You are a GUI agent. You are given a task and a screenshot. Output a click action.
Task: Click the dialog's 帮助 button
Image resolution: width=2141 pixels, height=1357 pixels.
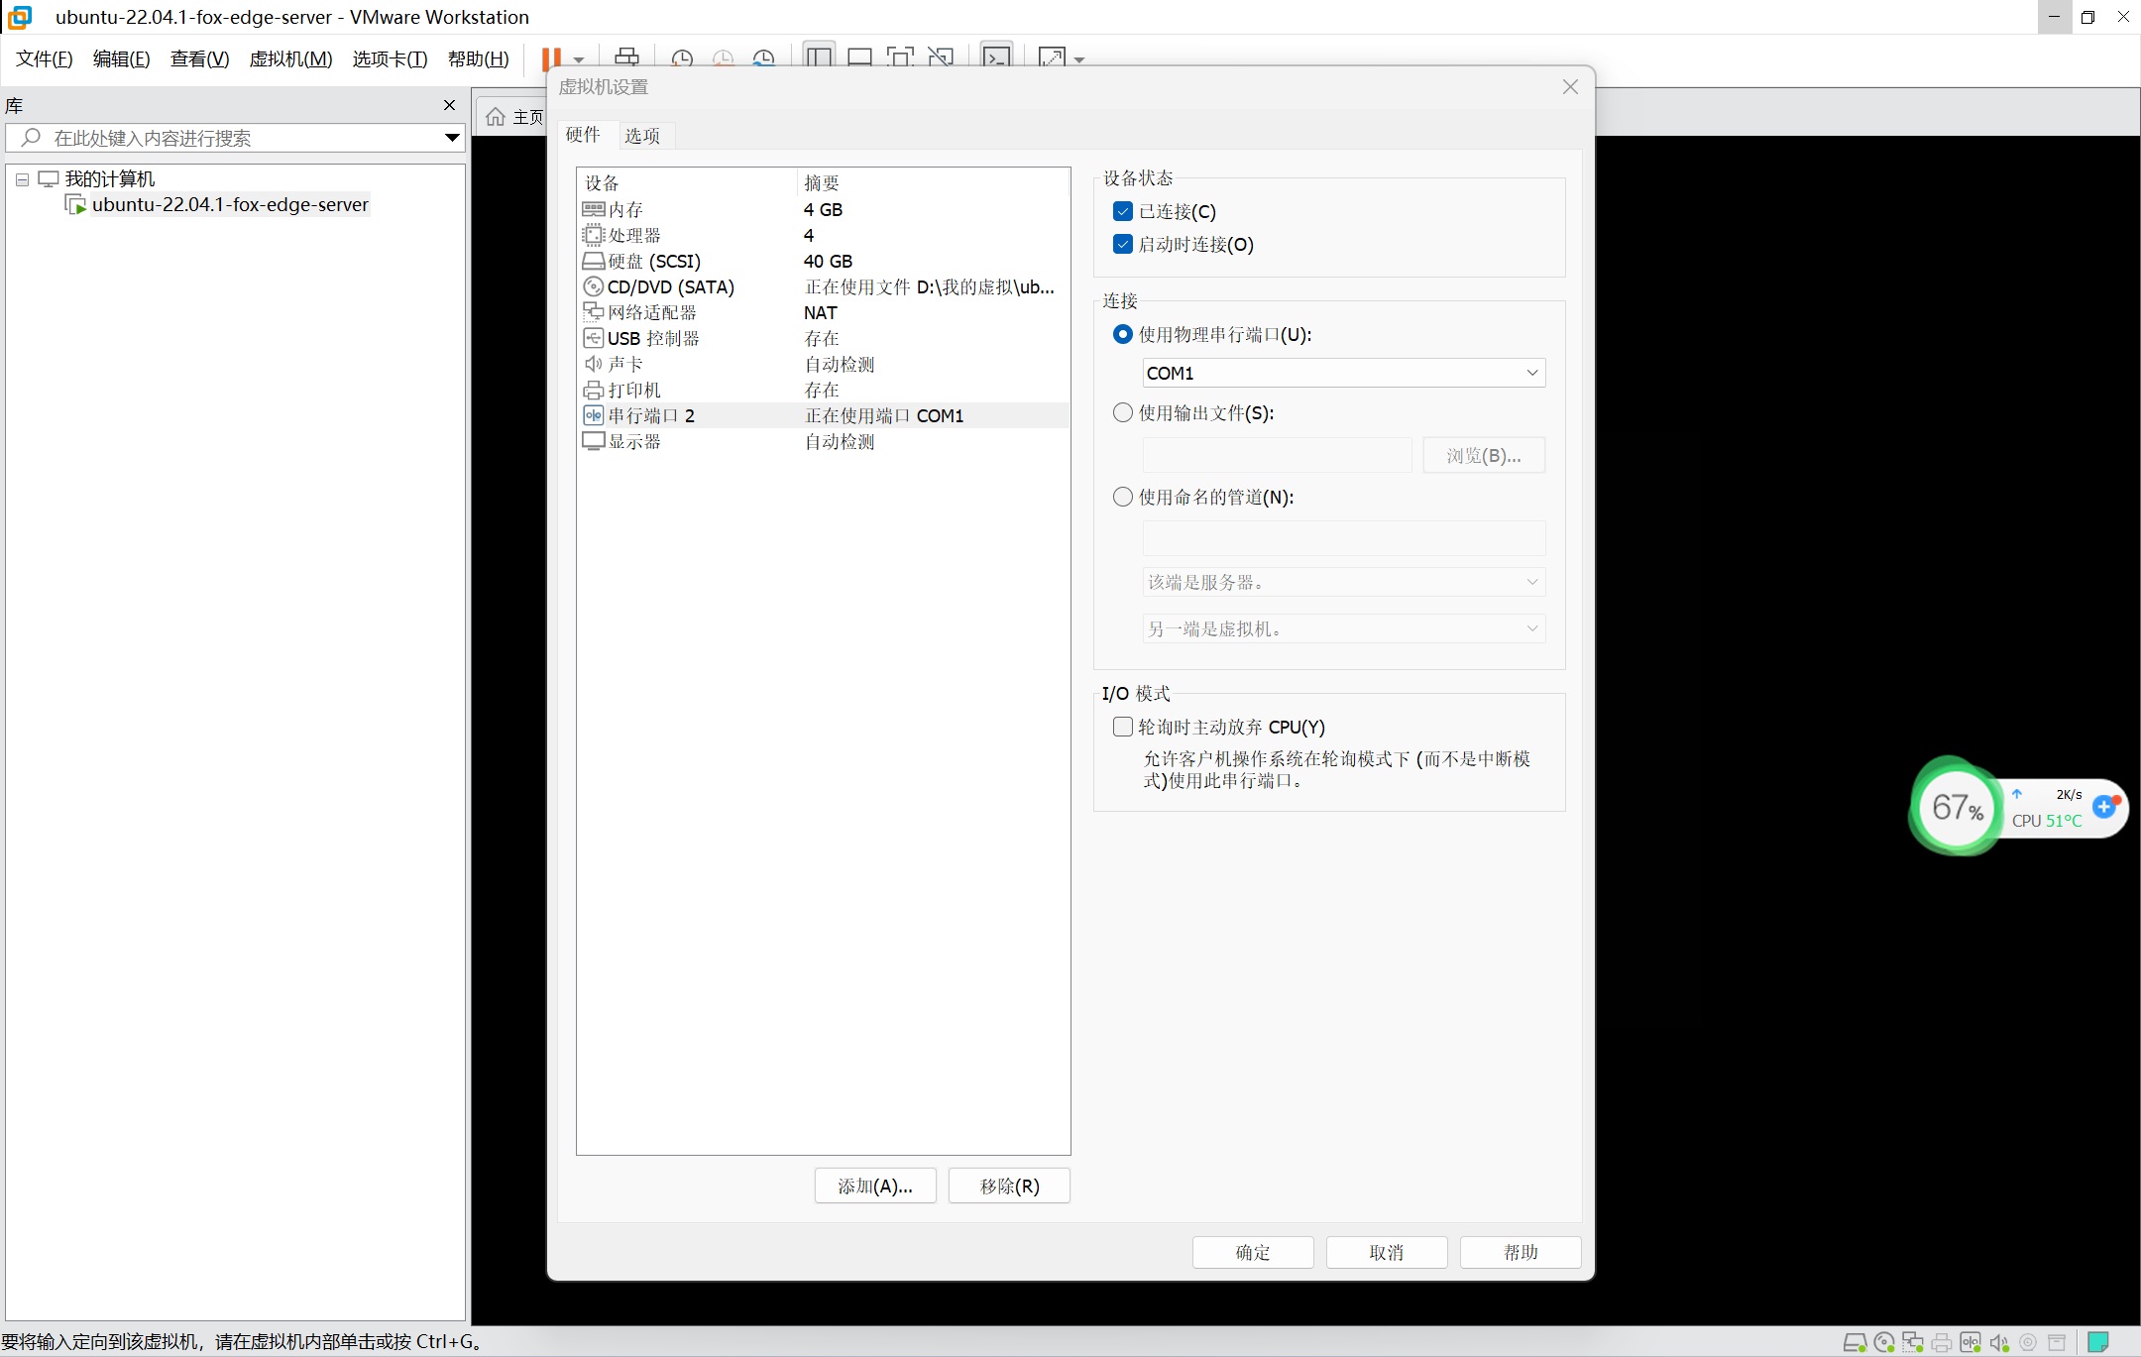pos(1521,1252)
